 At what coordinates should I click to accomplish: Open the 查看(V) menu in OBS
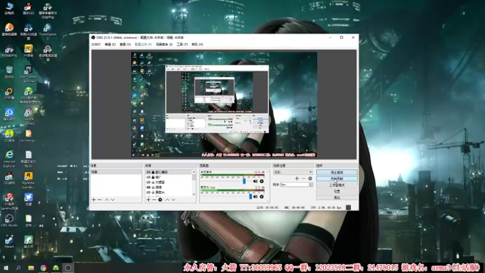coord(125,44)
